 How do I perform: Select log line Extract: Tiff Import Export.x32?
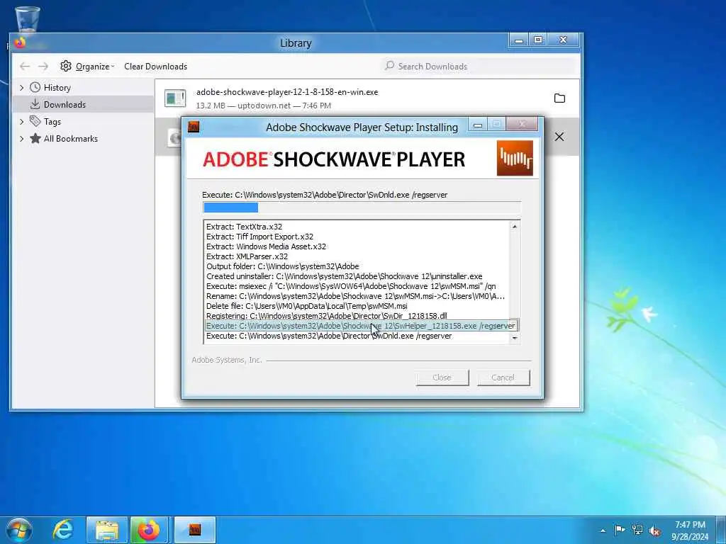point(259,237)
